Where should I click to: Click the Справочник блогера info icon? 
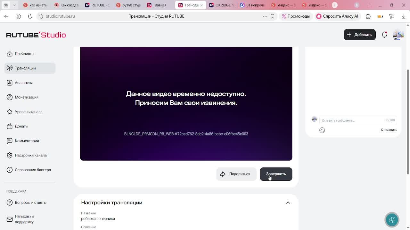pos(10,170)
